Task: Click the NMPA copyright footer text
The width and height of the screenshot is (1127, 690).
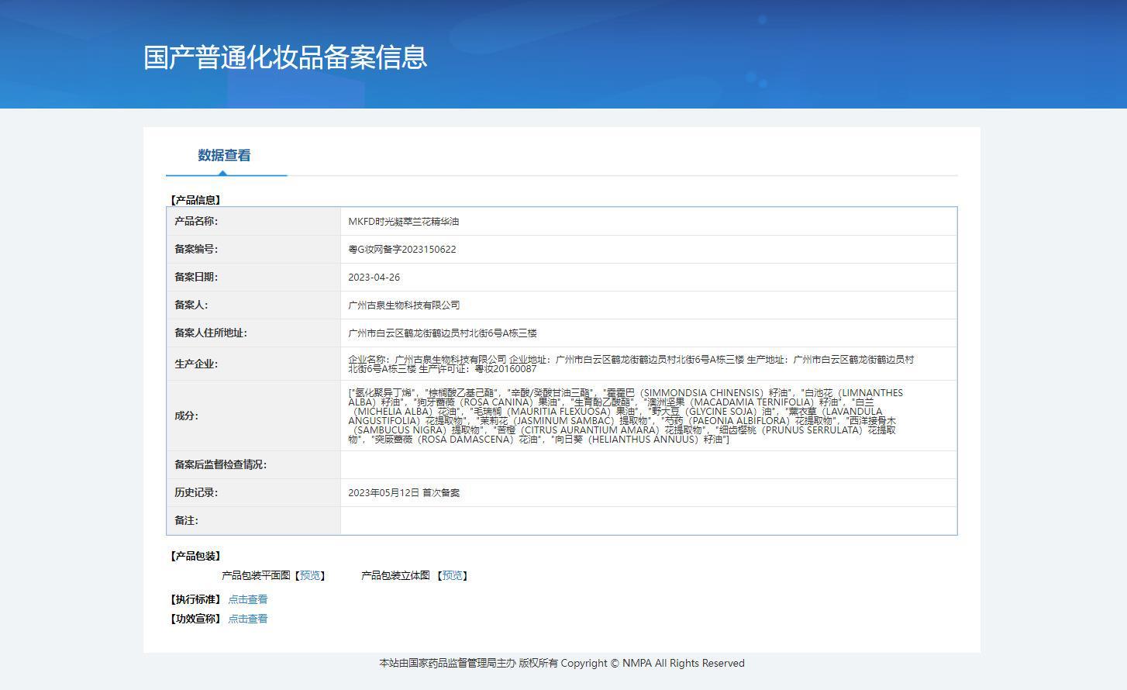Action: pyautogui.click(x=562, y=664)
